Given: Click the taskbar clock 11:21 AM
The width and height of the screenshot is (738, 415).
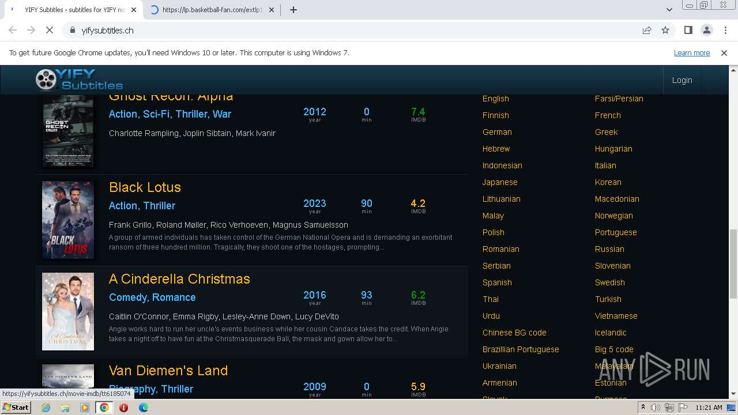Looking at the screenshot, I should point(709,408).
